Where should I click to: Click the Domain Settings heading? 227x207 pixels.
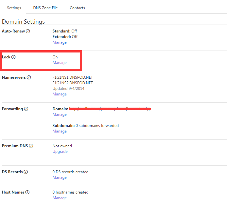[x=23, y=22]
